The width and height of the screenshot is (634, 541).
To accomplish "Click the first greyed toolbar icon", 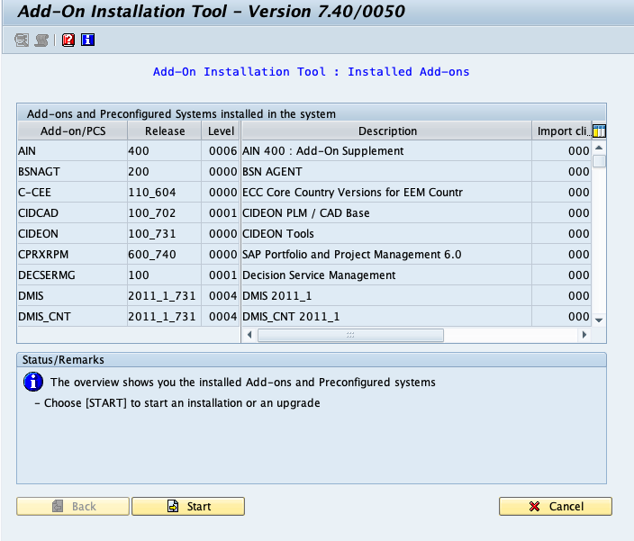I will 22,40.
